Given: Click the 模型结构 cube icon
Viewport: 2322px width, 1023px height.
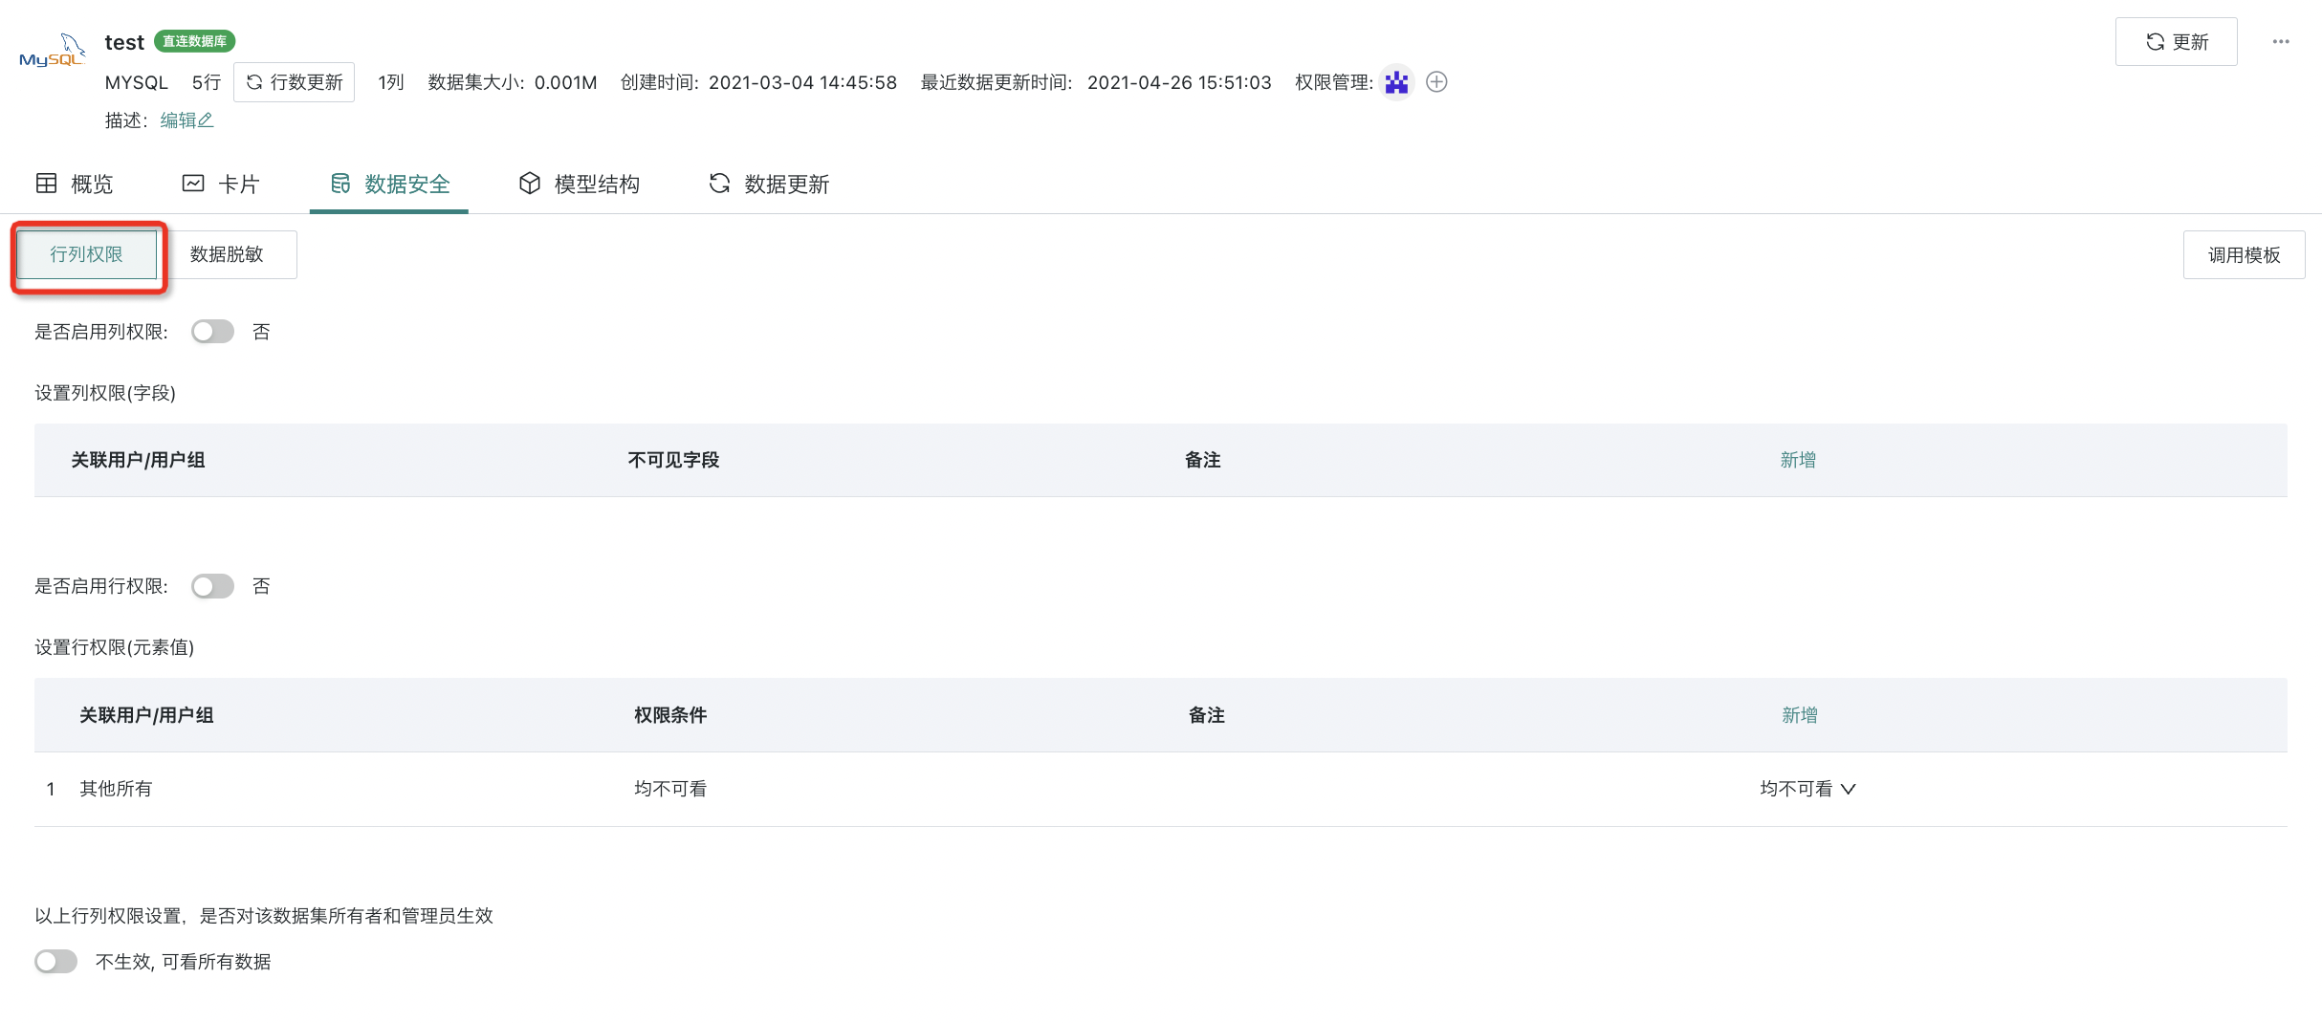Looking at the screenshot, I should click(530, 184).
